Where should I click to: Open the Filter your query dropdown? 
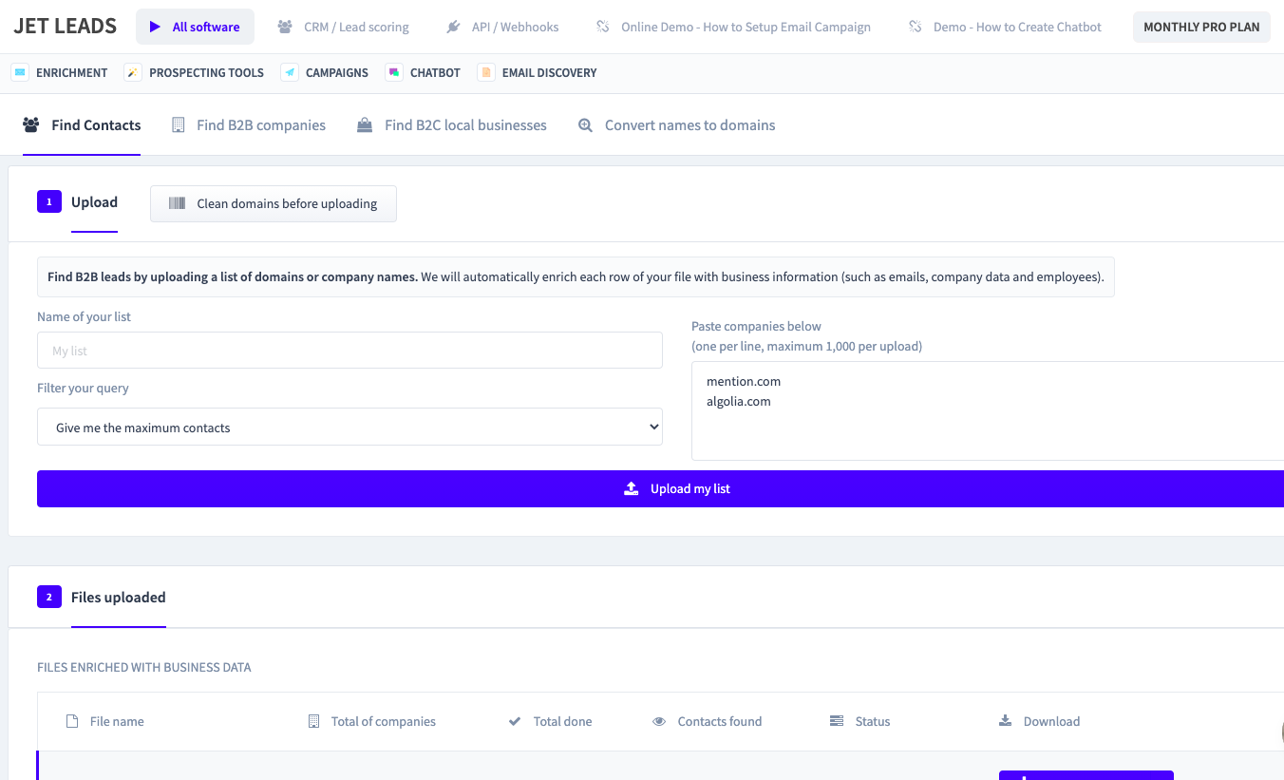[x=349, y=428]
